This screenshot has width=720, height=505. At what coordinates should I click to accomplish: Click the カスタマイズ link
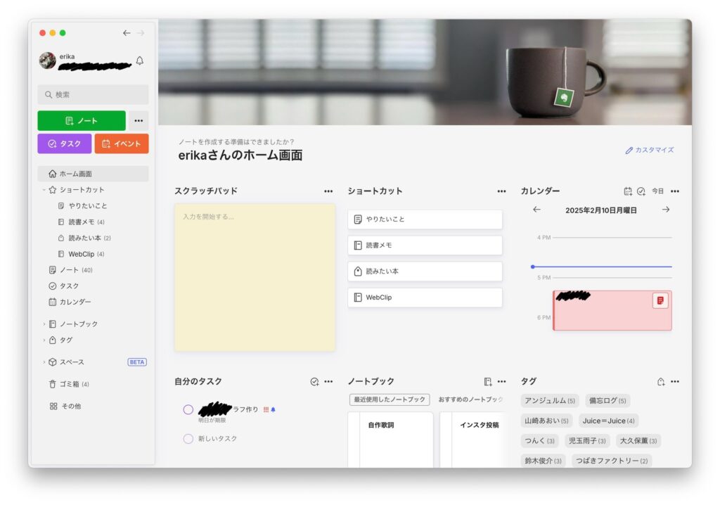click(x=650, y=151)
